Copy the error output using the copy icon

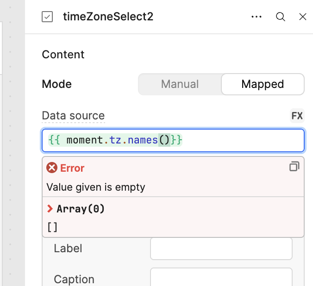[x=294, y=166]
